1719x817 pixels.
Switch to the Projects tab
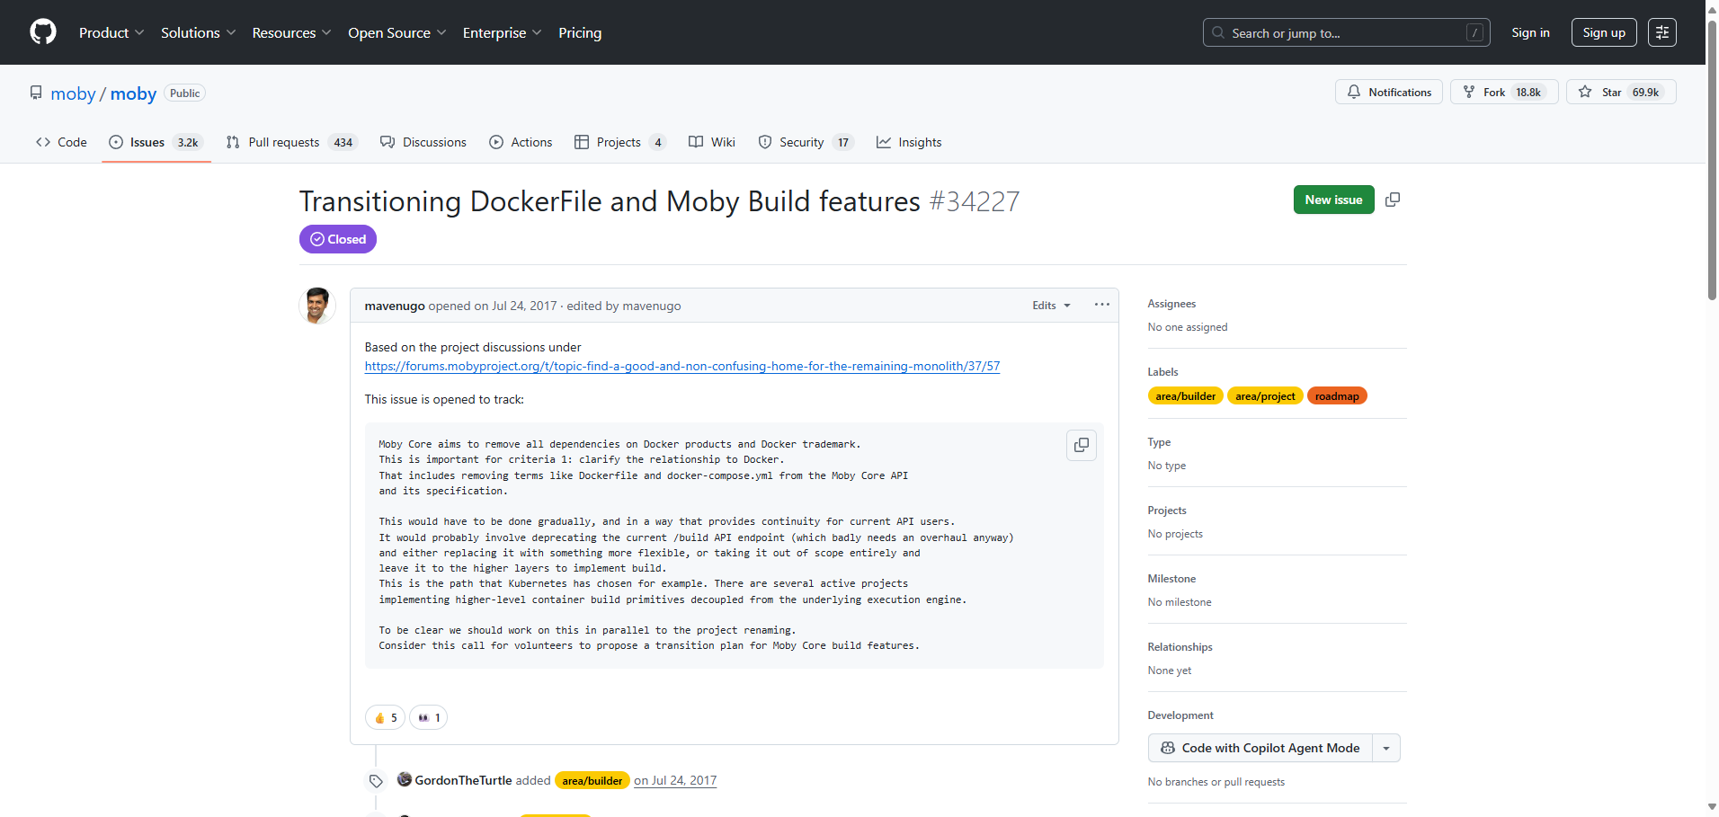620,142
